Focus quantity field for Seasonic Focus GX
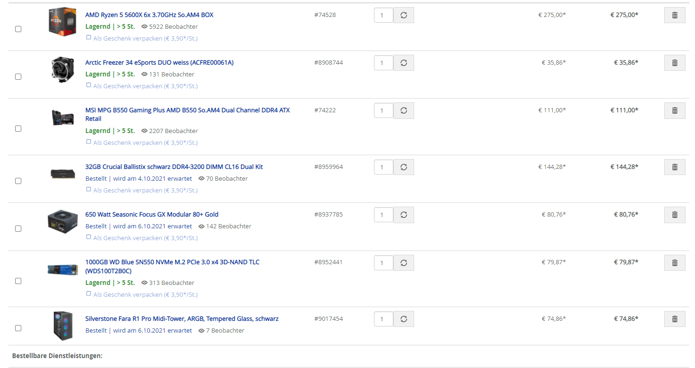 [x=383, y=215]
